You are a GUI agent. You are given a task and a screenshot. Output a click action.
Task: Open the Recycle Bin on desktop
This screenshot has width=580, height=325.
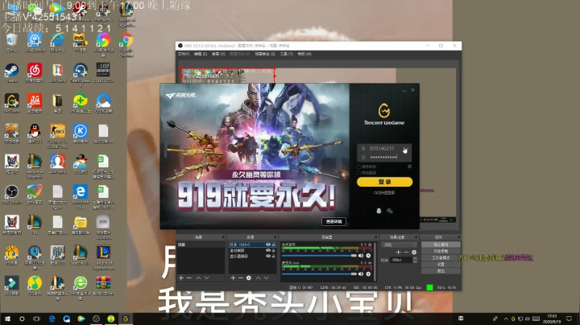pyautogui.click(x=11, y=42)
